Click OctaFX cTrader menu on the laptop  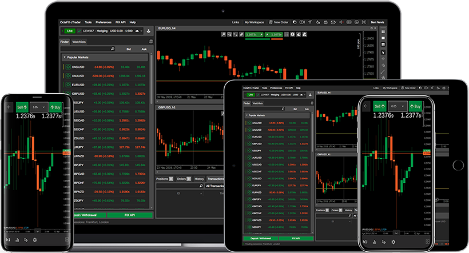[70, 22]
